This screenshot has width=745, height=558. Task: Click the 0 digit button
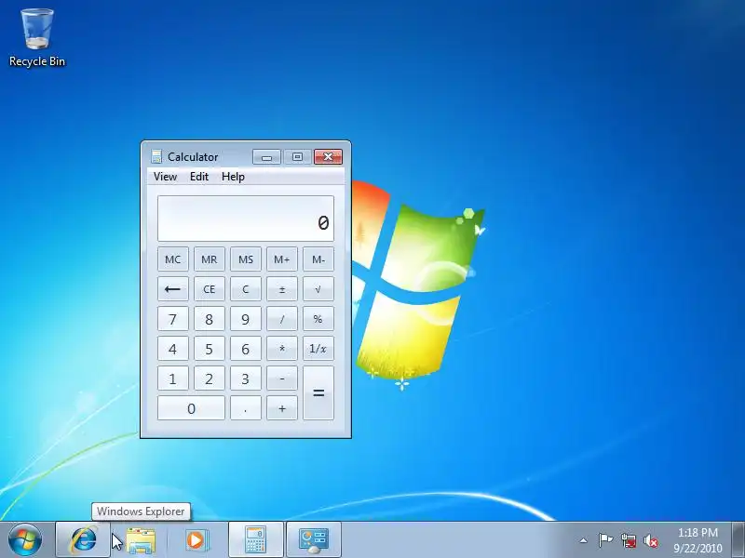pos(191,408)
